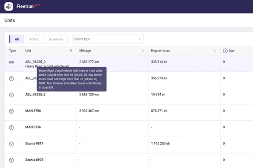Open the Select type dropdown
The height and width of the screenshot is (168, 253).
coord(108,39)
